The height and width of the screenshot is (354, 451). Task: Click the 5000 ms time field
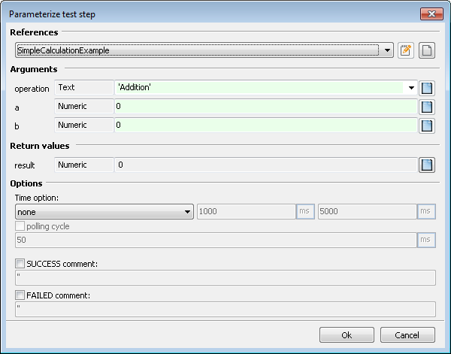click(368, 211)
